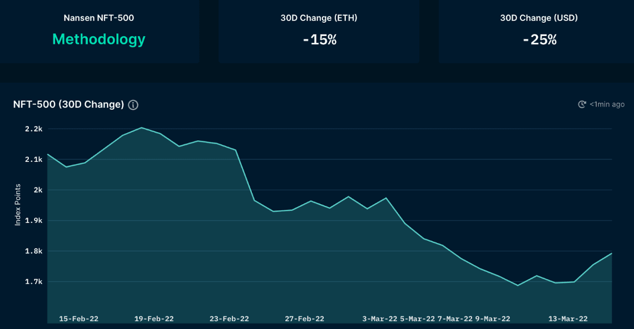Image resolution: width=634 pixels, height=329 pixels.
Task: Select the 27-Feb-22 date tick
Action: (304, 318)
